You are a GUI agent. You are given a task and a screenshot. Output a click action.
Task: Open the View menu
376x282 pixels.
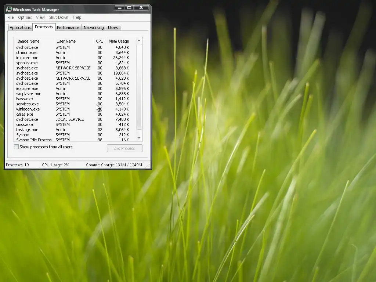coord(40,17)
